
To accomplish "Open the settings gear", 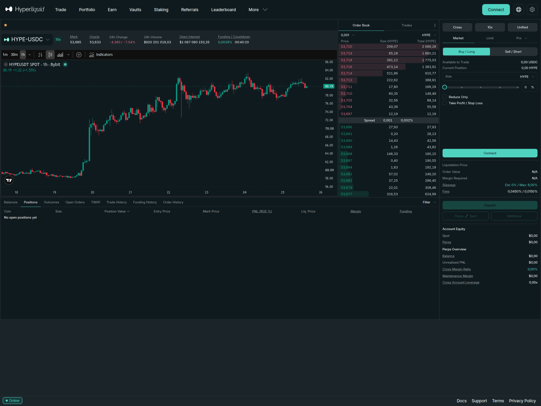I will point(532,9).
